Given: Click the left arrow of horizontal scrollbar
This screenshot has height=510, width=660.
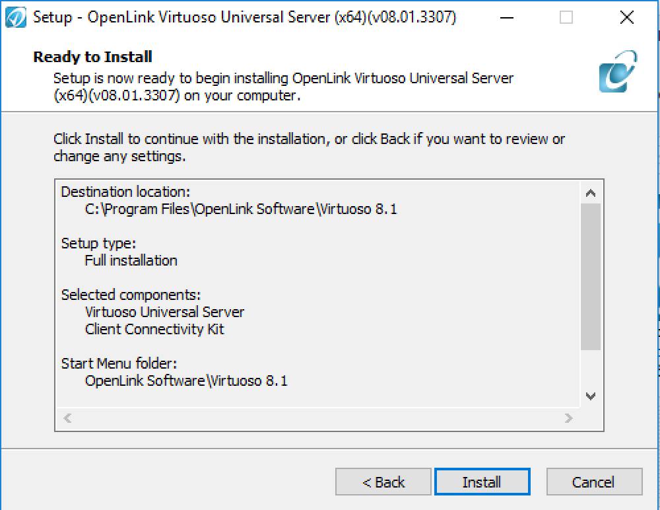Looking at the screenshot, I should point(67,418).
